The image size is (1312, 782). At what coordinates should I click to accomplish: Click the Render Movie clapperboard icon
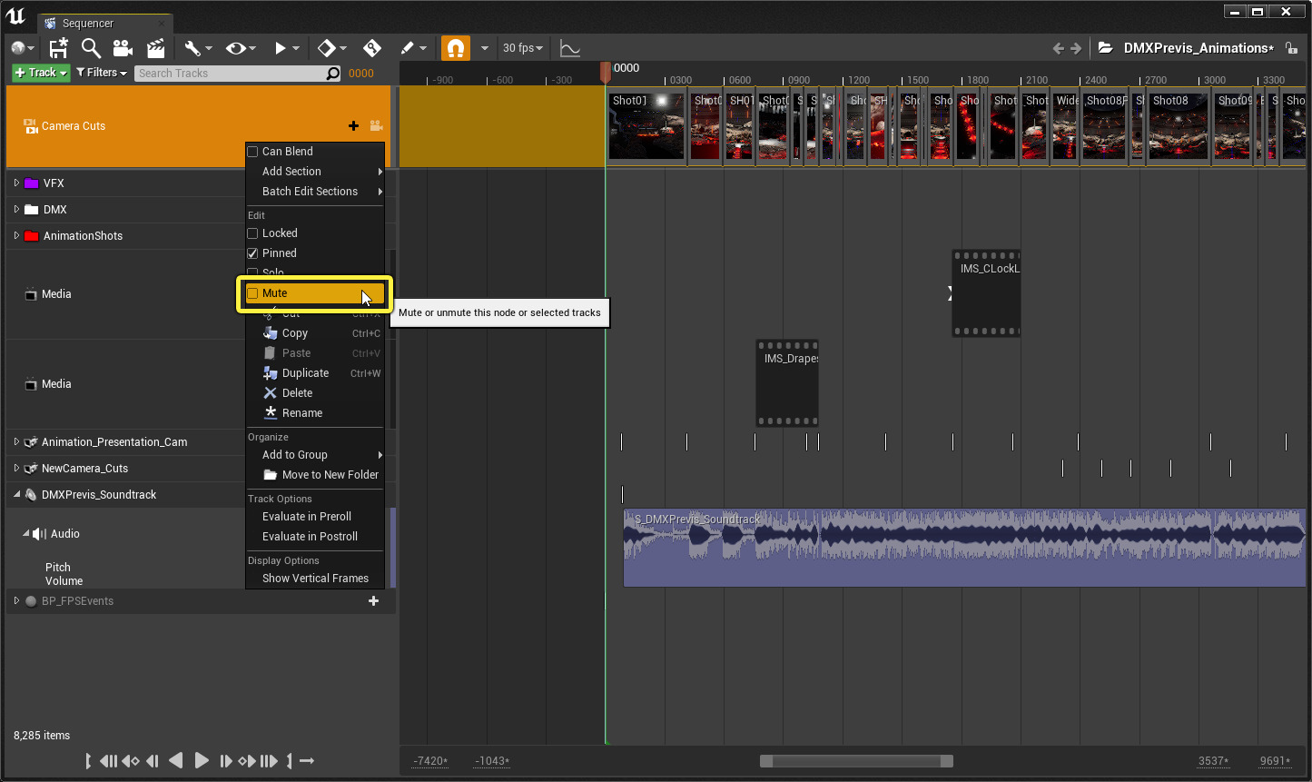154,47
